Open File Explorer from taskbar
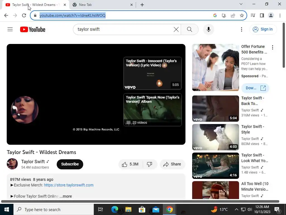Screen dimensions: 286x215 pyautogui.click(x=128, y=209)
